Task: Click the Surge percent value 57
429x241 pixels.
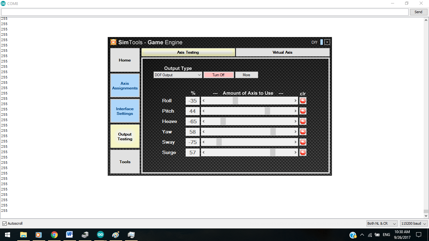Action: click(193, 153)
